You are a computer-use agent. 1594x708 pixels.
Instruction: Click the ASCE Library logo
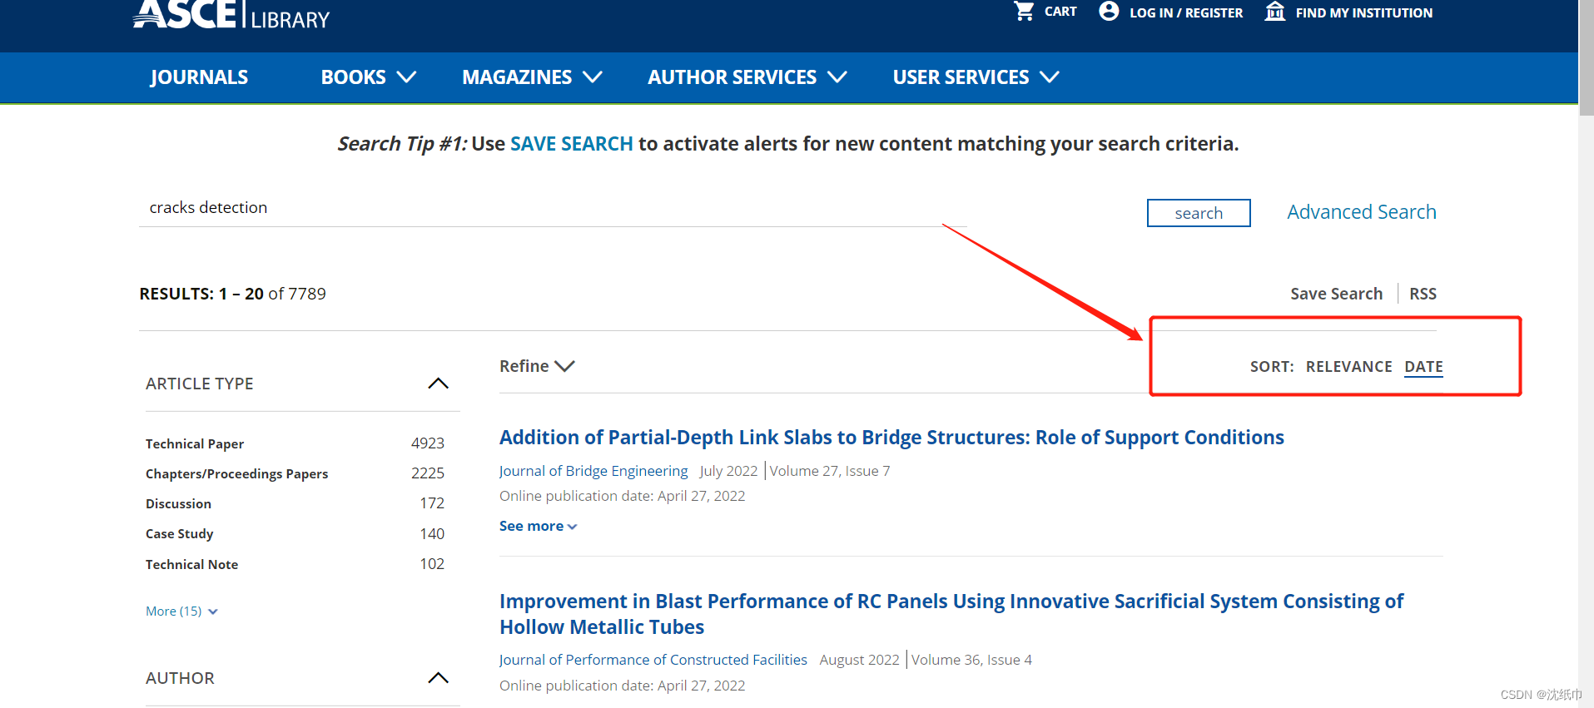231,15
